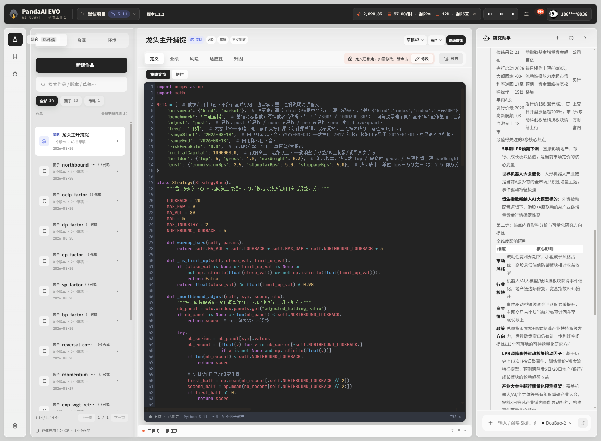The image size is (601, 441).
Task: Collapse the 研究助手 panel with chevron
Action: tap(585, 38)
